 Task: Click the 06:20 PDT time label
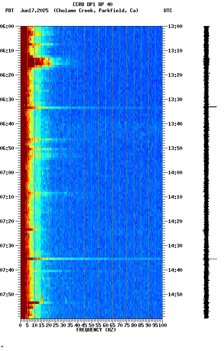[x=7, y=75]
